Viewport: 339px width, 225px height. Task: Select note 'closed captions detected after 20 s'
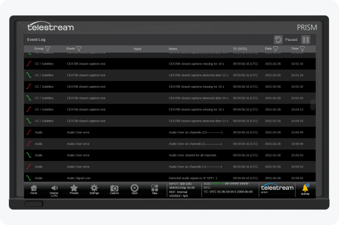coord(199,98)
